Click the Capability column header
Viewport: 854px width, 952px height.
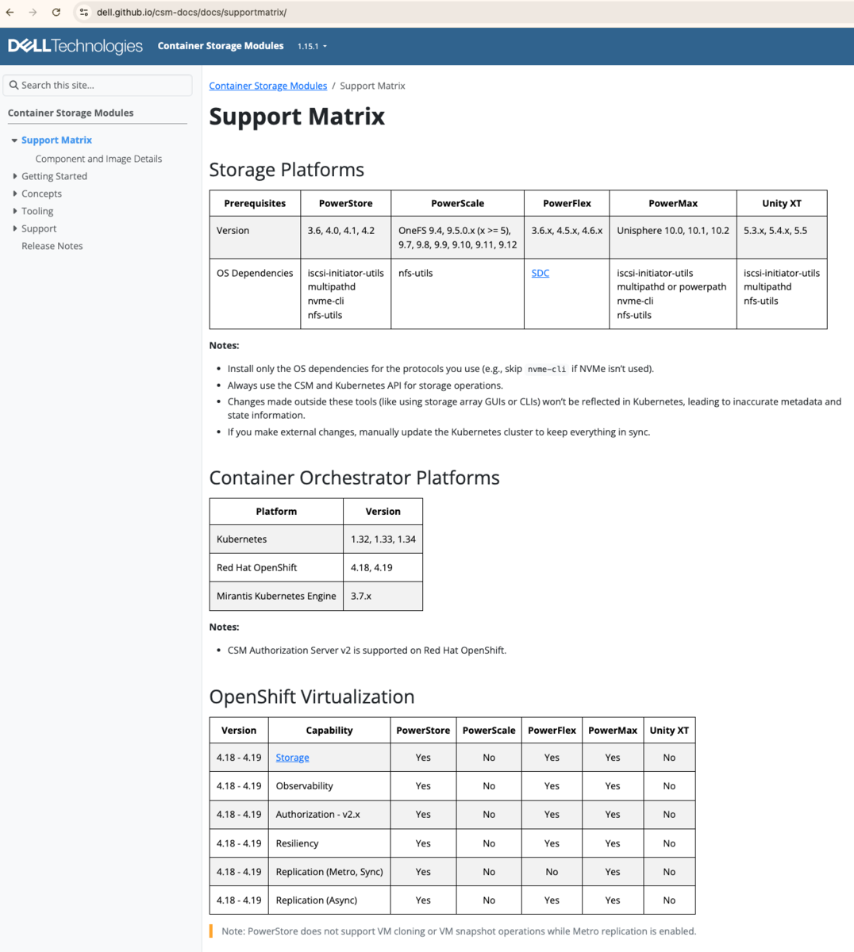coord(329,731)
